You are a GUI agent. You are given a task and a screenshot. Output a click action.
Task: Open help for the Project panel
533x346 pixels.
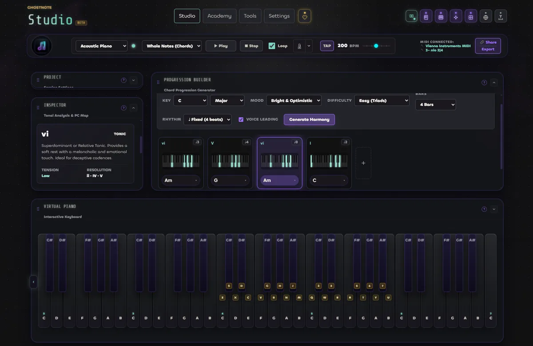click(x=124, y=80)
